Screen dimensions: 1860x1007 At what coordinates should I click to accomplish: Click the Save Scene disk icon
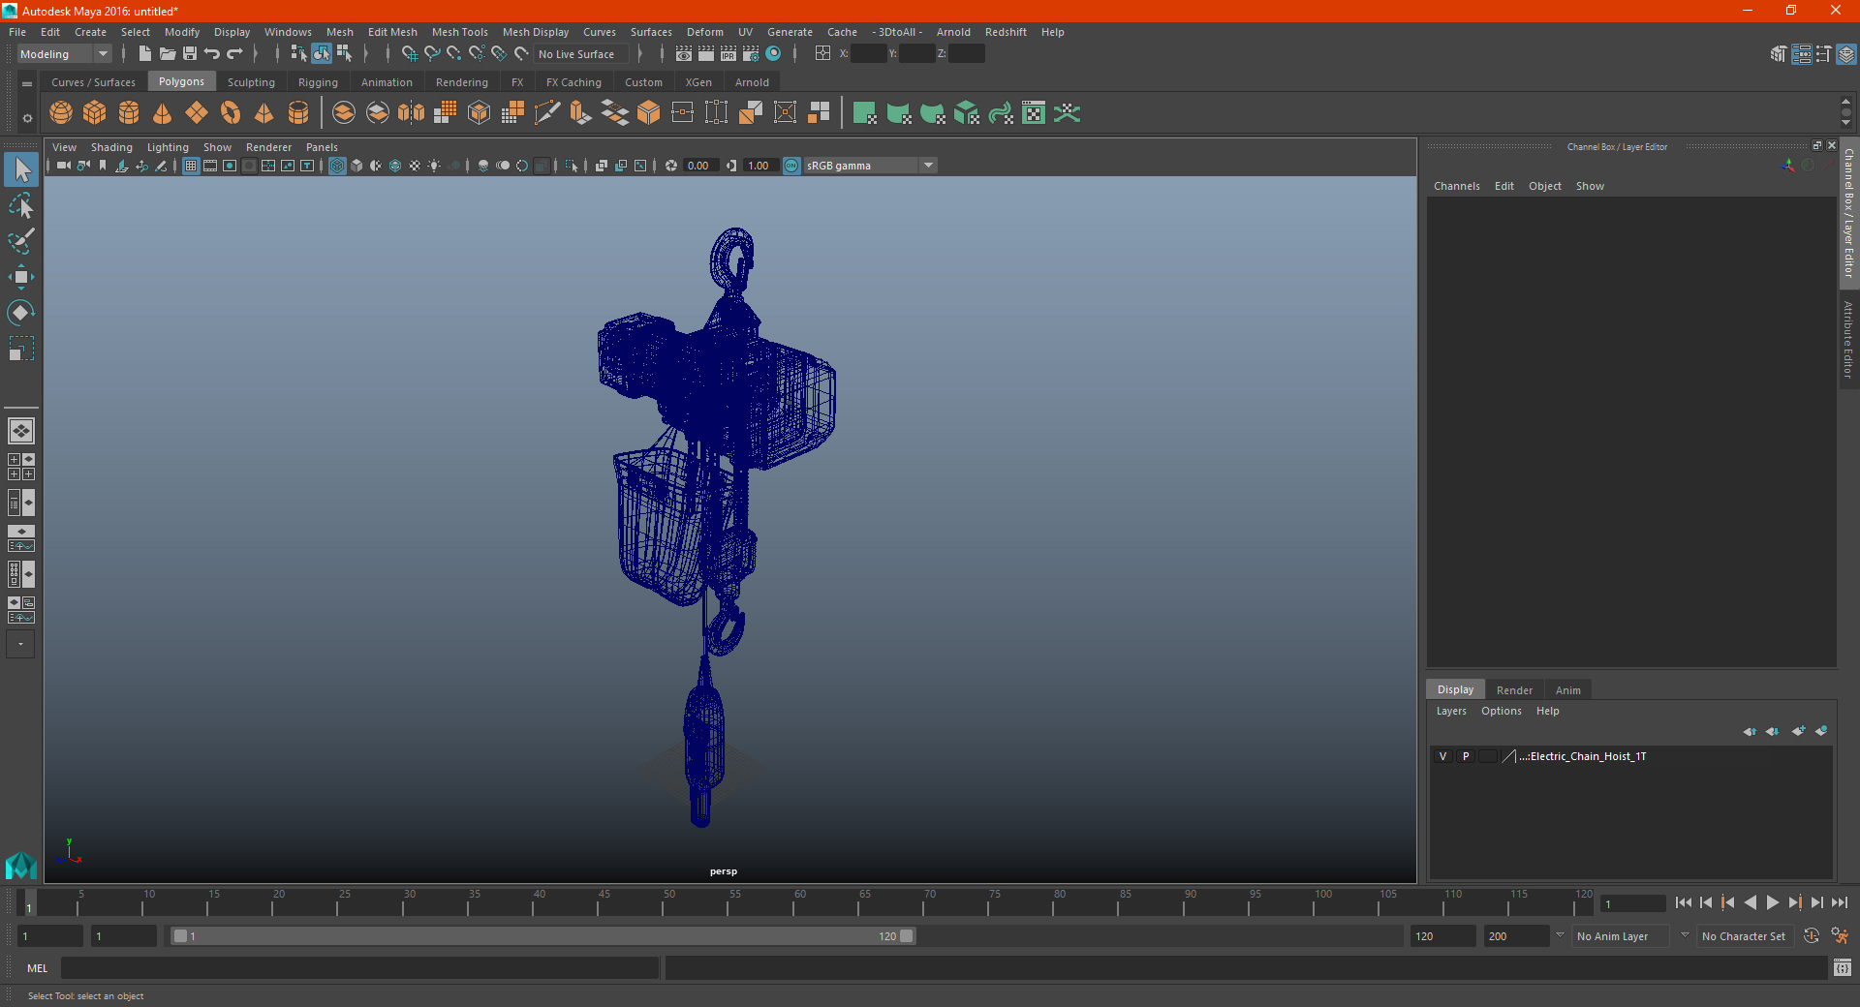[x=190, y=54]
